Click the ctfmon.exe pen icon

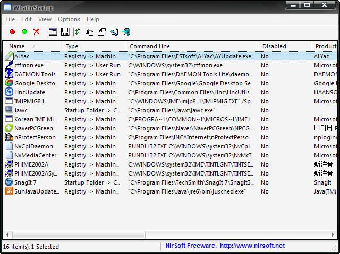point(9,65)
